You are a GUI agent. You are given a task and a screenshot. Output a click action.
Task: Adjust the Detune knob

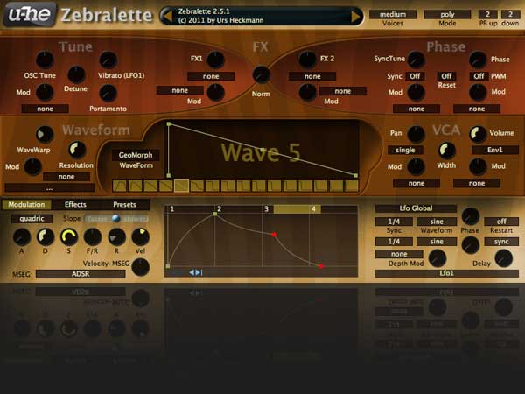[x=76, y=74]
